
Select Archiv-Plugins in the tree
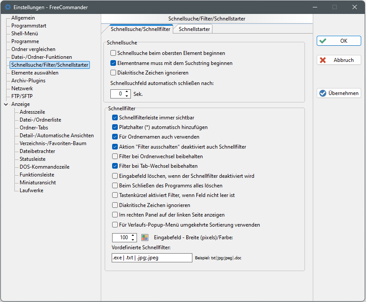(28, 81)
